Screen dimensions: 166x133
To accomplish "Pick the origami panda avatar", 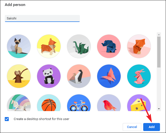I will (x=49, y=76).
